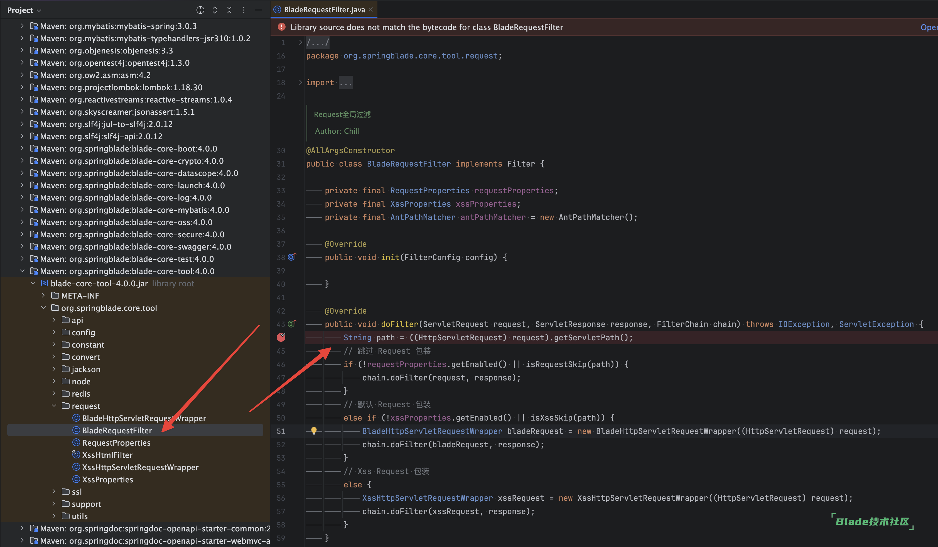Click the support folder icon

[x=66, y=504]
